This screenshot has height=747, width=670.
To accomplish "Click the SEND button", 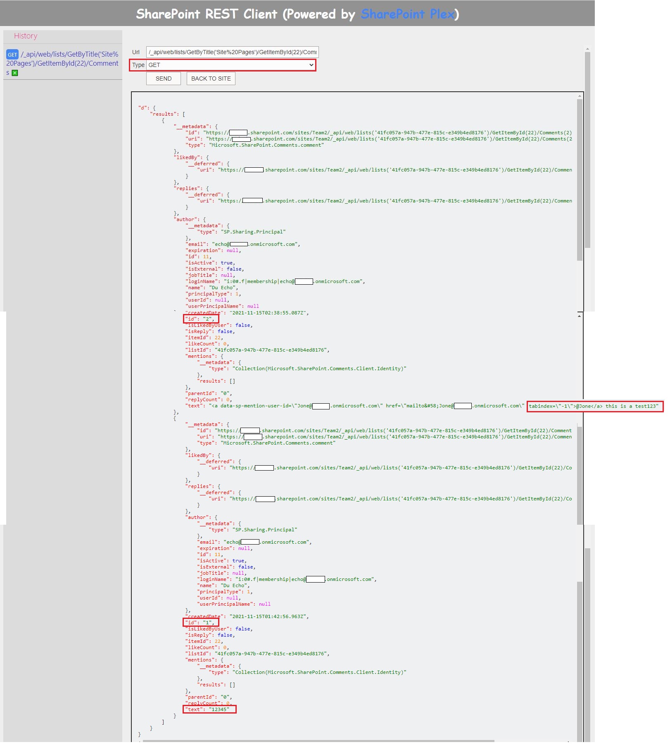I will [164, 79].
